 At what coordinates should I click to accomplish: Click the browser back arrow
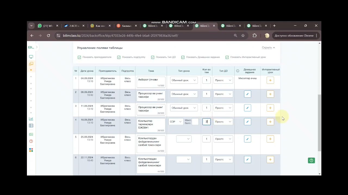pyautogui.click(x=32, y=35)
